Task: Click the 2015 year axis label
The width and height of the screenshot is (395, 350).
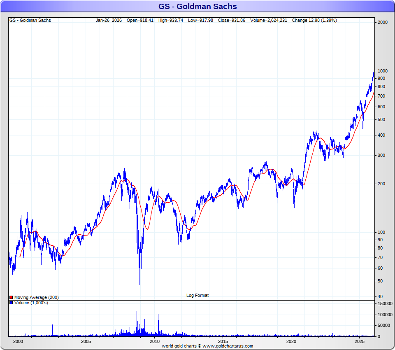Action: tap(223, 341)
